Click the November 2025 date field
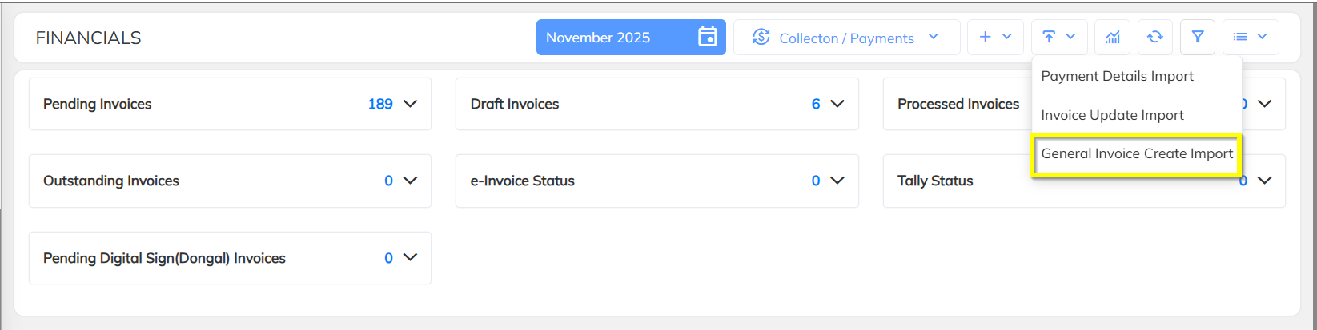The width and height of the screenshot is (1317, 330). tap(599, 38)
